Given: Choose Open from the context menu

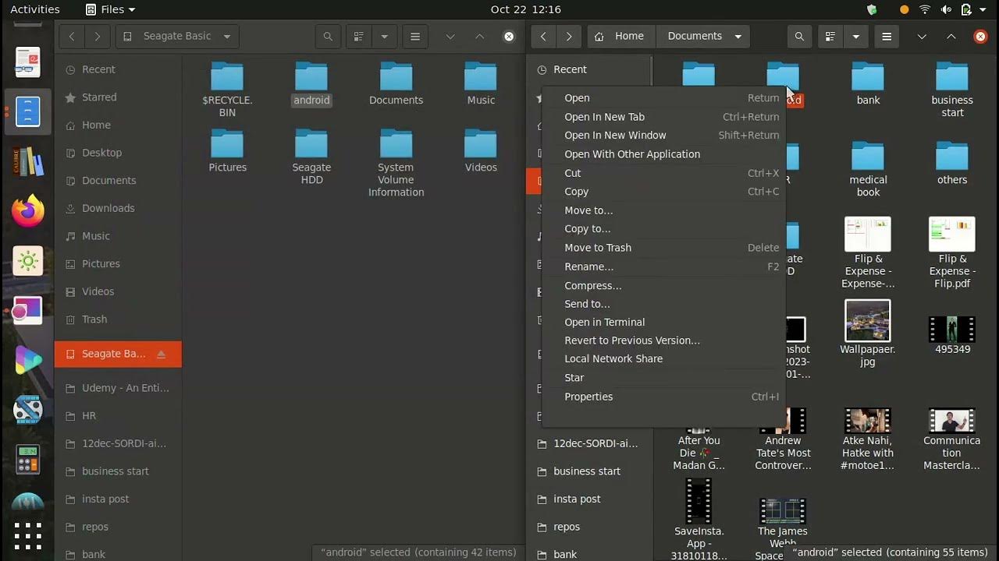Looking at the screenshot, I should click(x=663, y=98).
